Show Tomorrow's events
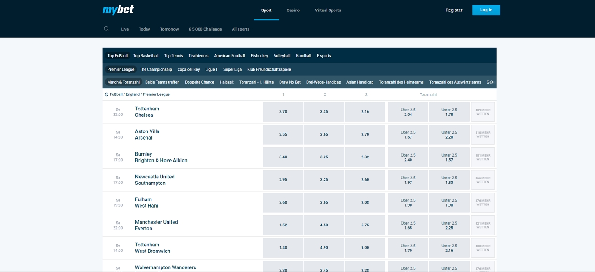Viewport: 595px width, 272px height. 169,29
